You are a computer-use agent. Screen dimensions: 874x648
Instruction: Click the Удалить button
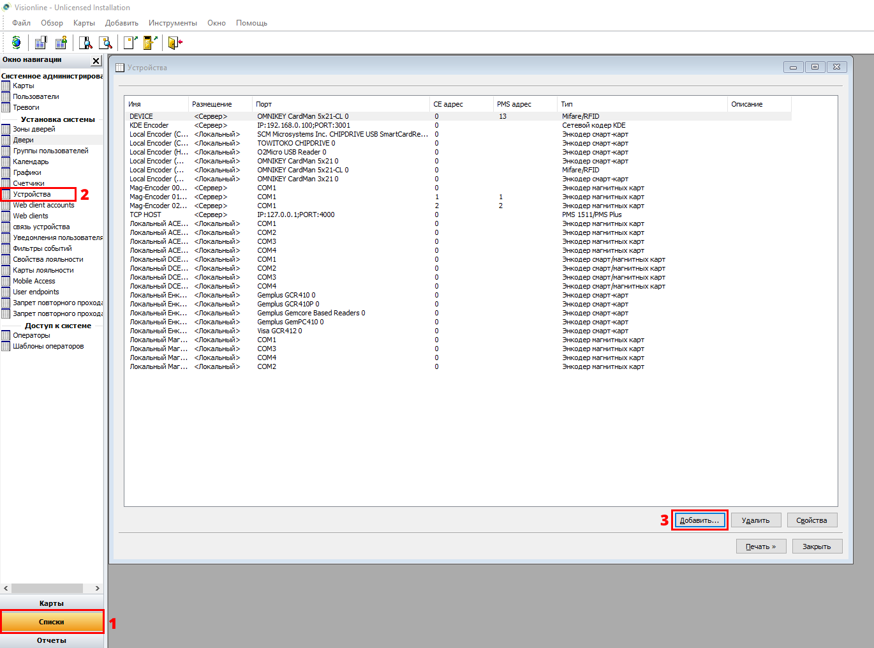(x=755, y=520)
